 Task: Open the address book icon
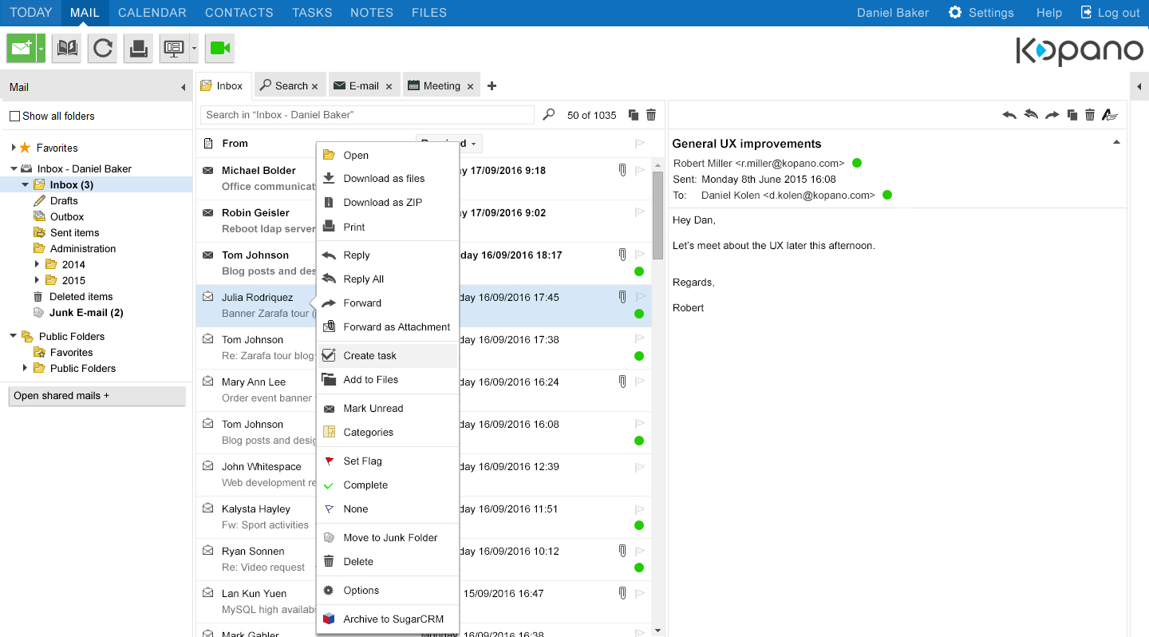(x=67, y=49)
